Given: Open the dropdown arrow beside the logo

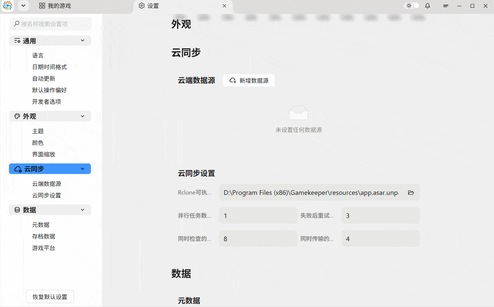Looking at the screenshot, I should pyautogui.click(x=23, y=6).
